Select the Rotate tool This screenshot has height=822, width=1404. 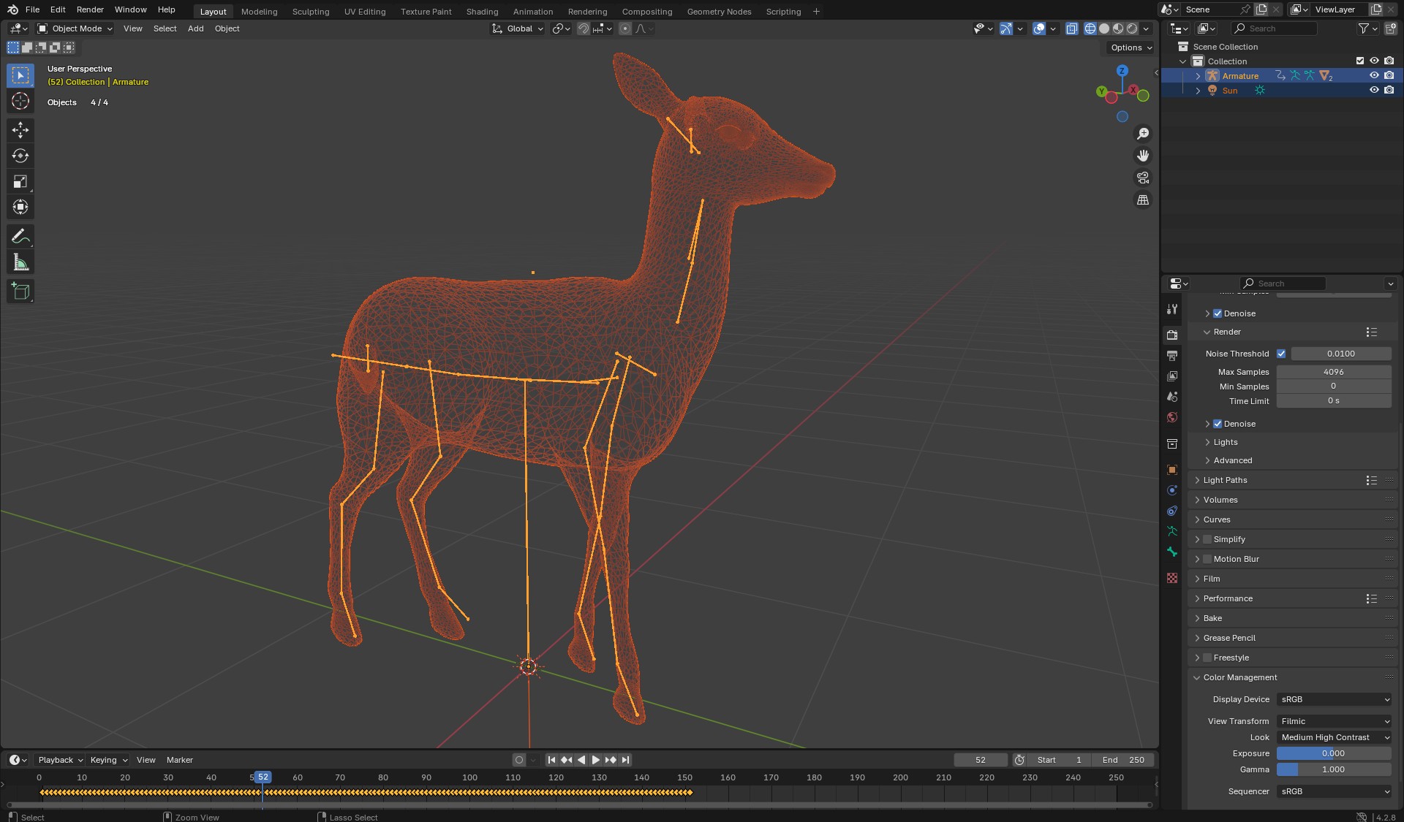[20, 156]
